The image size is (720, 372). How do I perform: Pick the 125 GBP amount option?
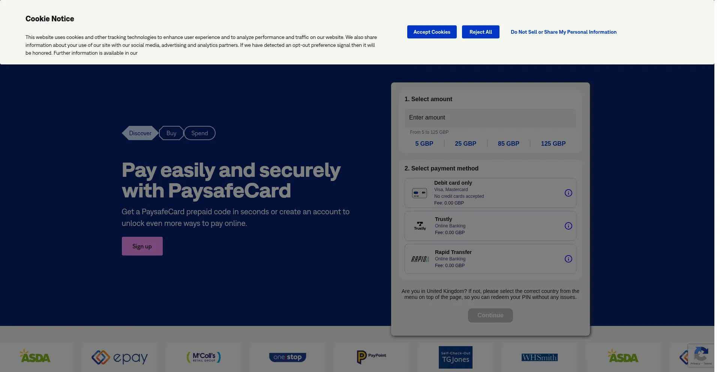tap(553, 143)
